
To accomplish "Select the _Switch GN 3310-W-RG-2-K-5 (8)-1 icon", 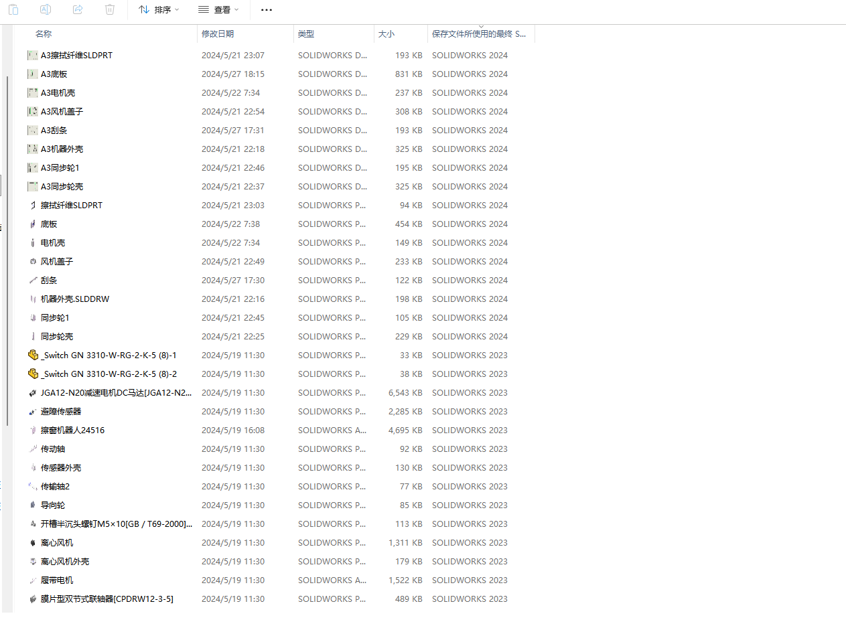I will [33, 355].
